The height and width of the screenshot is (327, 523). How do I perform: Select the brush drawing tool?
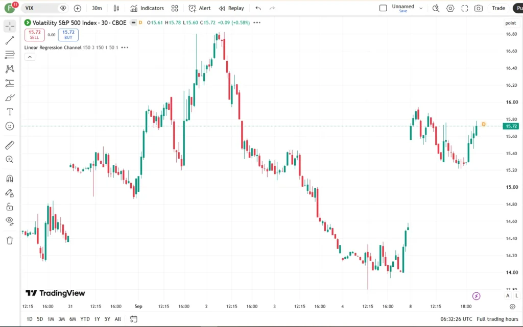[x=10, y=97]
